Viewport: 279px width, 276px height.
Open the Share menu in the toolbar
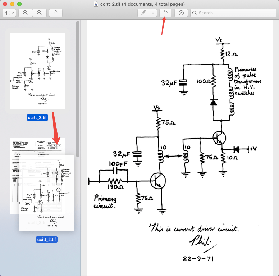coord(56,13)
